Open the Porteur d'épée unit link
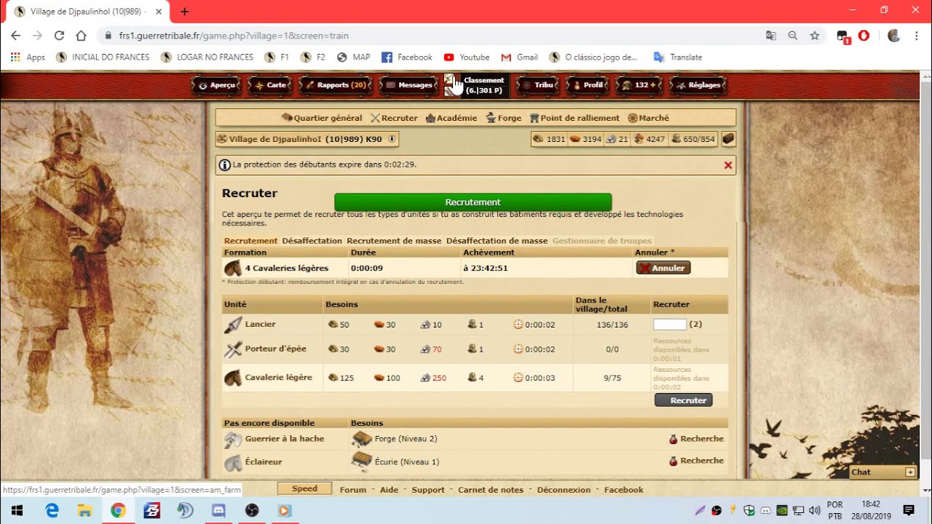 [x=276, y=349]
